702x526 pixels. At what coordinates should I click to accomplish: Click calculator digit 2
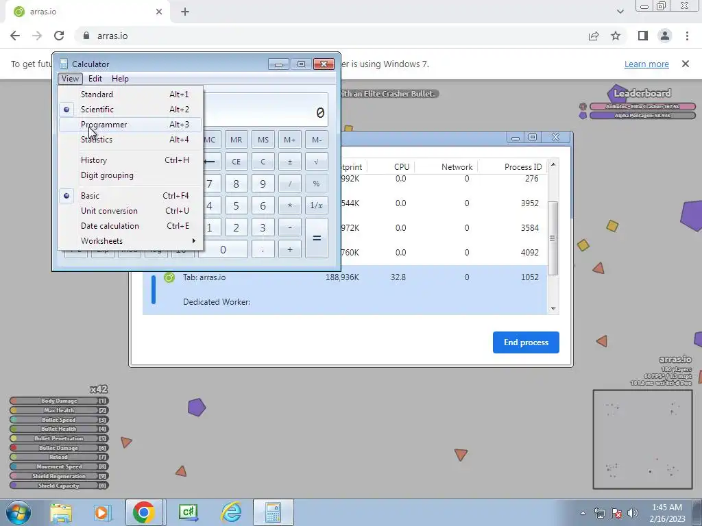[x=237, y=227]
